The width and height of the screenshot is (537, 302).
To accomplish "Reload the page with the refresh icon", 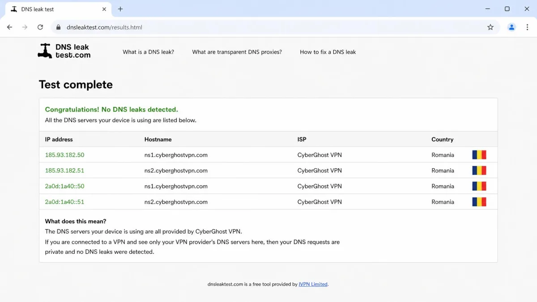I will 40,27.
